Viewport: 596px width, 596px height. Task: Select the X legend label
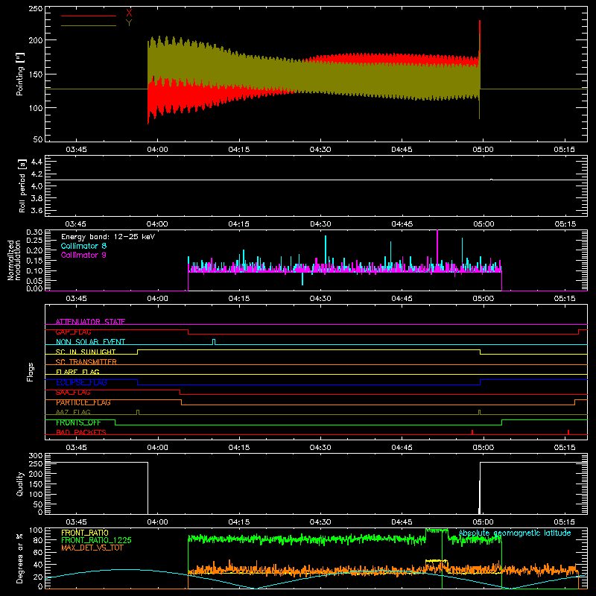point(129,13)
